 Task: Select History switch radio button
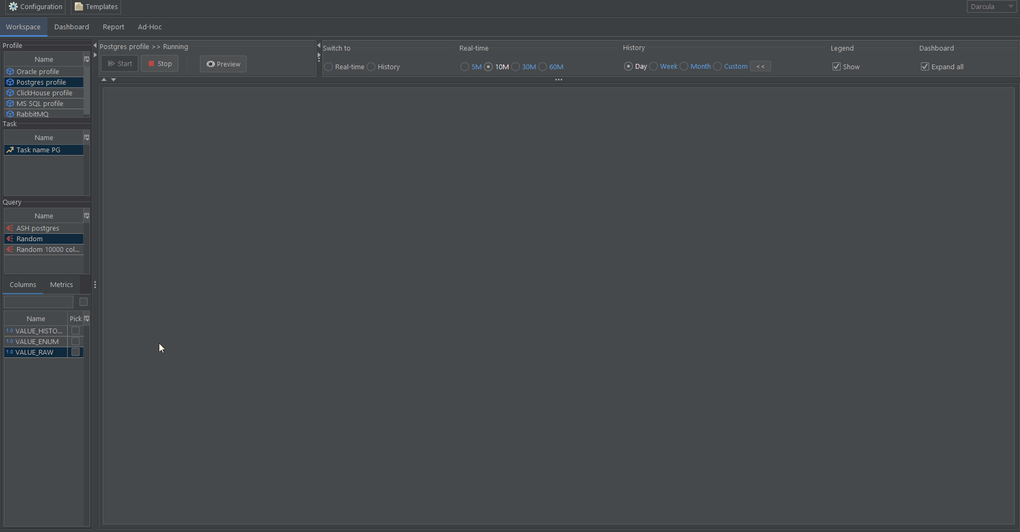pos(371,67)
